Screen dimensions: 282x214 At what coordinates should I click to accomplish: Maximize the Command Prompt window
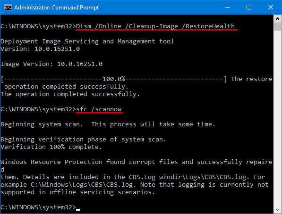[249, 8]
